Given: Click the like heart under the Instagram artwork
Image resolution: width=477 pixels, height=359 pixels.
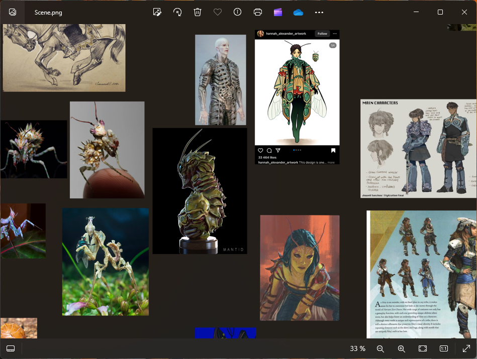Looking at the screenshot, I should (260, 151).
